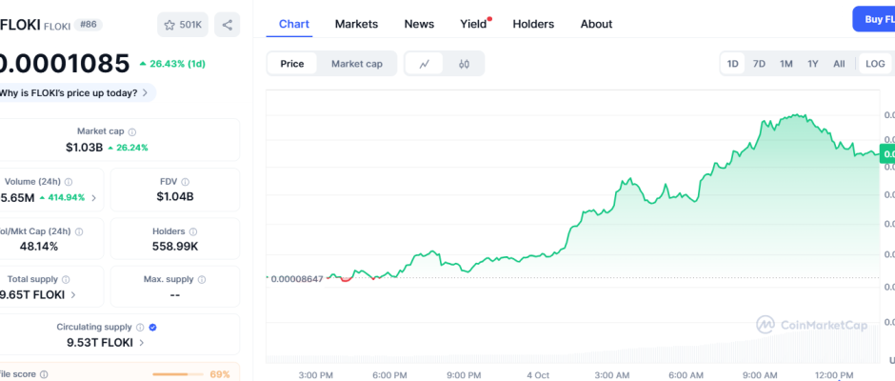895x381 pixels.
Task: Switch chart to Market cap view
Action: click(356, 64)
